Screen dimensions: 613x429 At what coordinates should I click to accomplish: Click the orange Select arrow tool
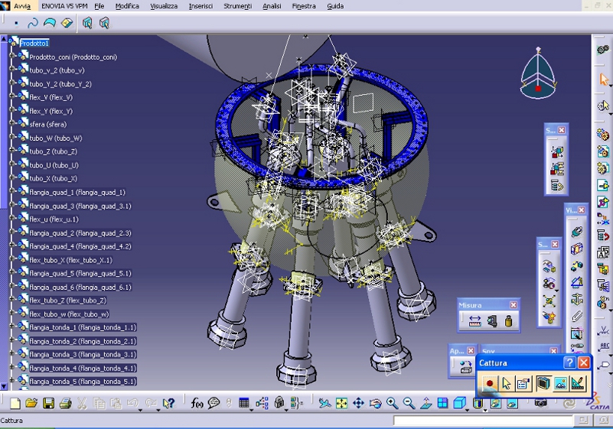[604, 79]
